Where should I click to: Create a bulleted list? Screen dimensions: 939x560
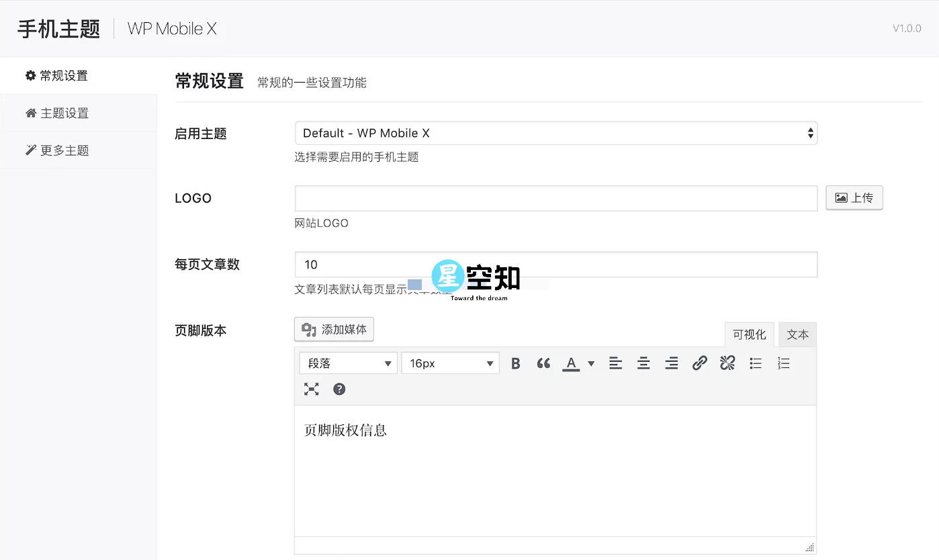point(755,363)
